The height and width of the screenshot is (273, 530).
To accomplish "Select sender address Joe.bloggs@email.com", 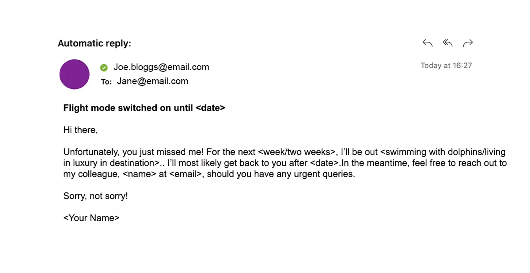I will (x=161, y=67).
